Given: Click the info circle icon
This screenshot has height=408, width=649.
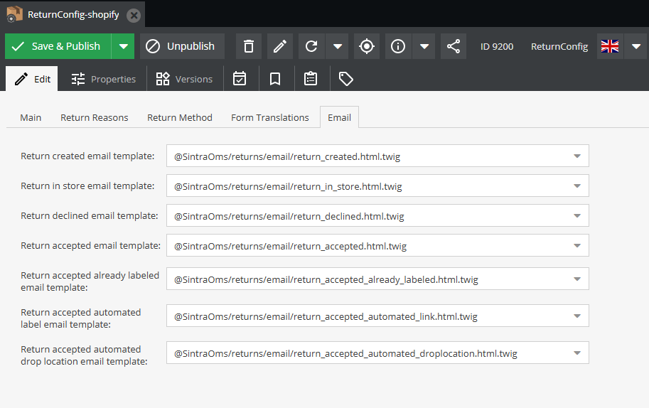Looking at the screenshot, I should (398, 46).
